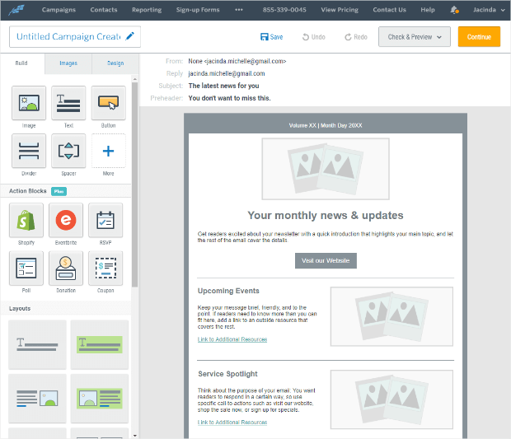Open the Campaigns menu

pyautogui.click(x=59, y=10)
